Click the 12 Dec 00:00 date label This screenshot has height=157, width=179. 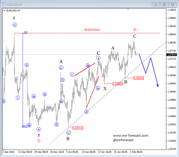click(25, 152)
